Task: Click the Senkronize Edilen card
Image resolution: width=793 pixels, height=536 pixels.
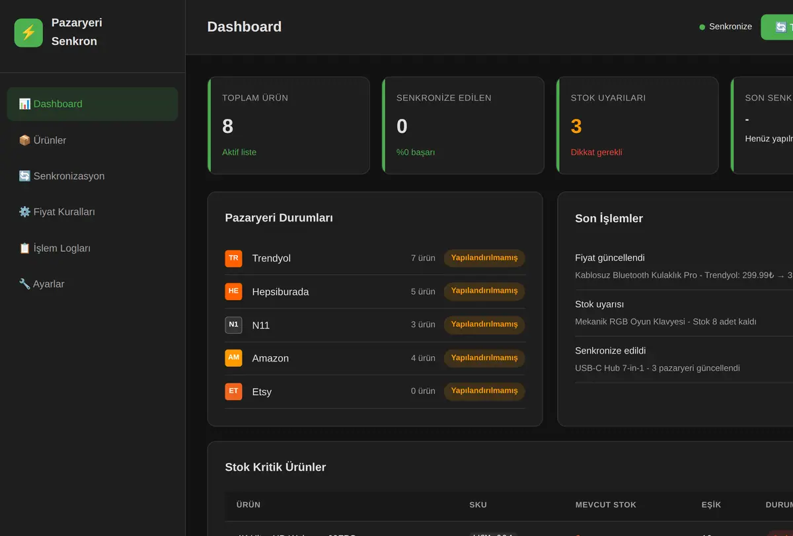Action: click(463, 126)
